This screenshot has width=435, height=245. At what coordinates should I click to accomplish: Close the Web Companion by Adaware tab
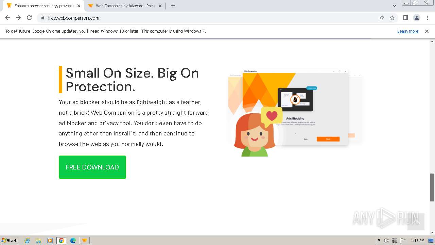click(160, 6)
